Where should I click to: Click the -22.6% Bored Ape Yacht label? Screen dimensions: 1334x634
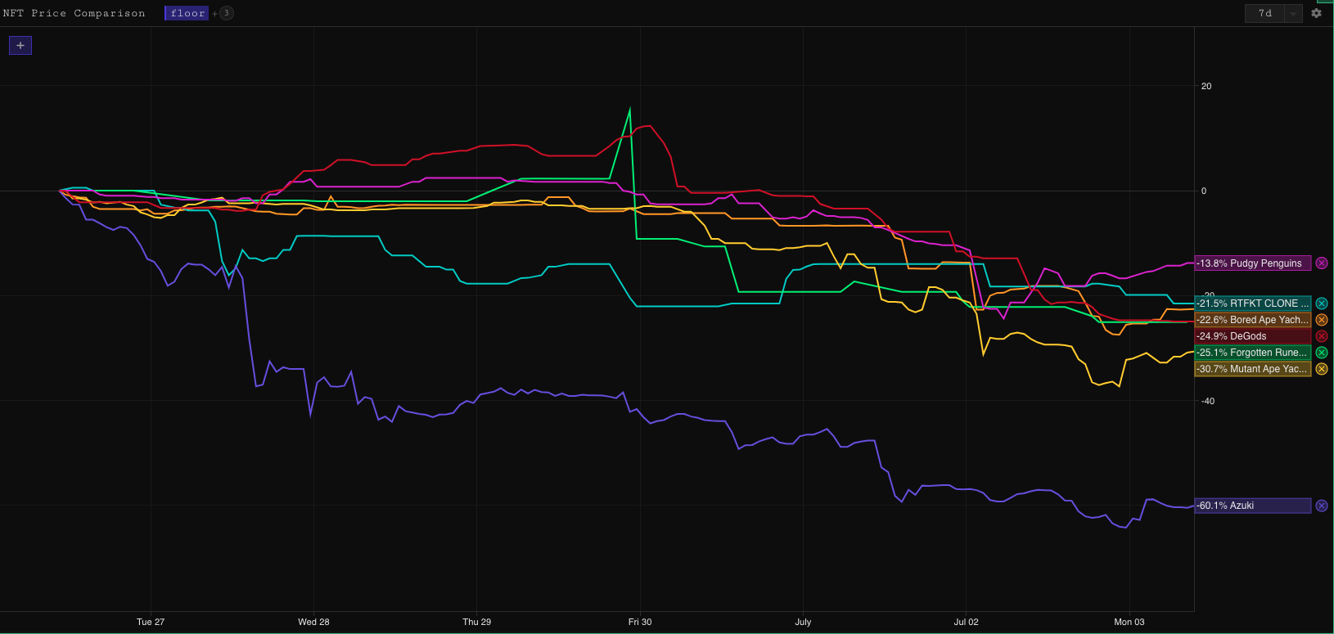click(x=1253, y=320)
